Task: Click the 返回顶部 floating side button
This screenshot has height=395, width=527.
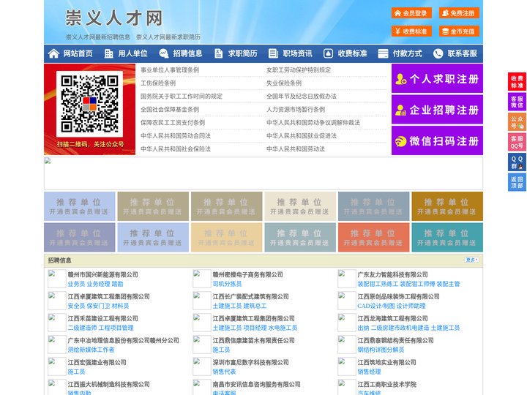Action: [517, 182]
